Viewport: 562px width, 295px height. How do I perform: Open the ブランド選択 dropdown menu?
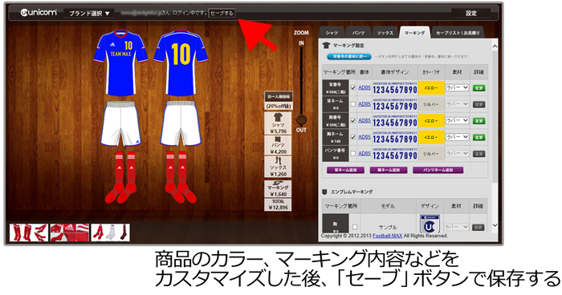coord(89,14)
